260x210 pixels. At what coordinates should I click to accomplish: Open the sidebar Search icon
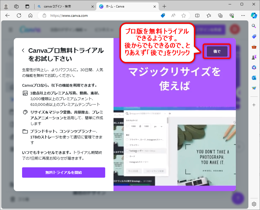pos(254,26)
